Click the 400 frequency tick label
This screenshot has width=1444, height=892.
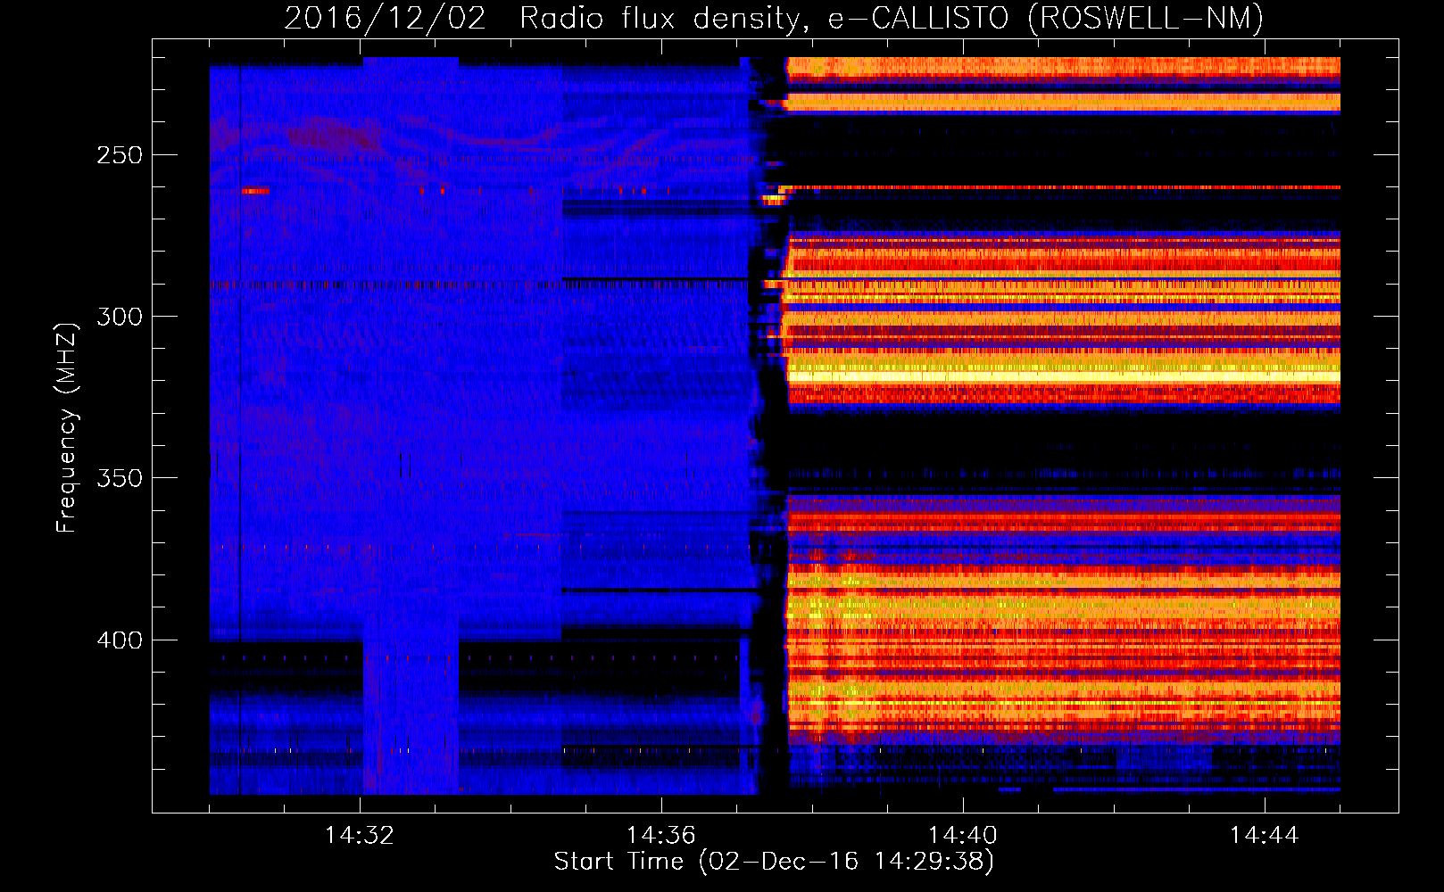point(120,640)
